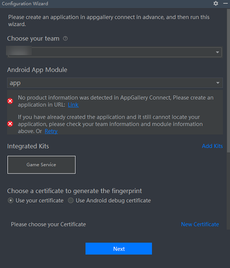The height and width of the screenshot is (268, 230).
Task: Click the minimize panel dash icon
Action: click(x=225, y=3)
